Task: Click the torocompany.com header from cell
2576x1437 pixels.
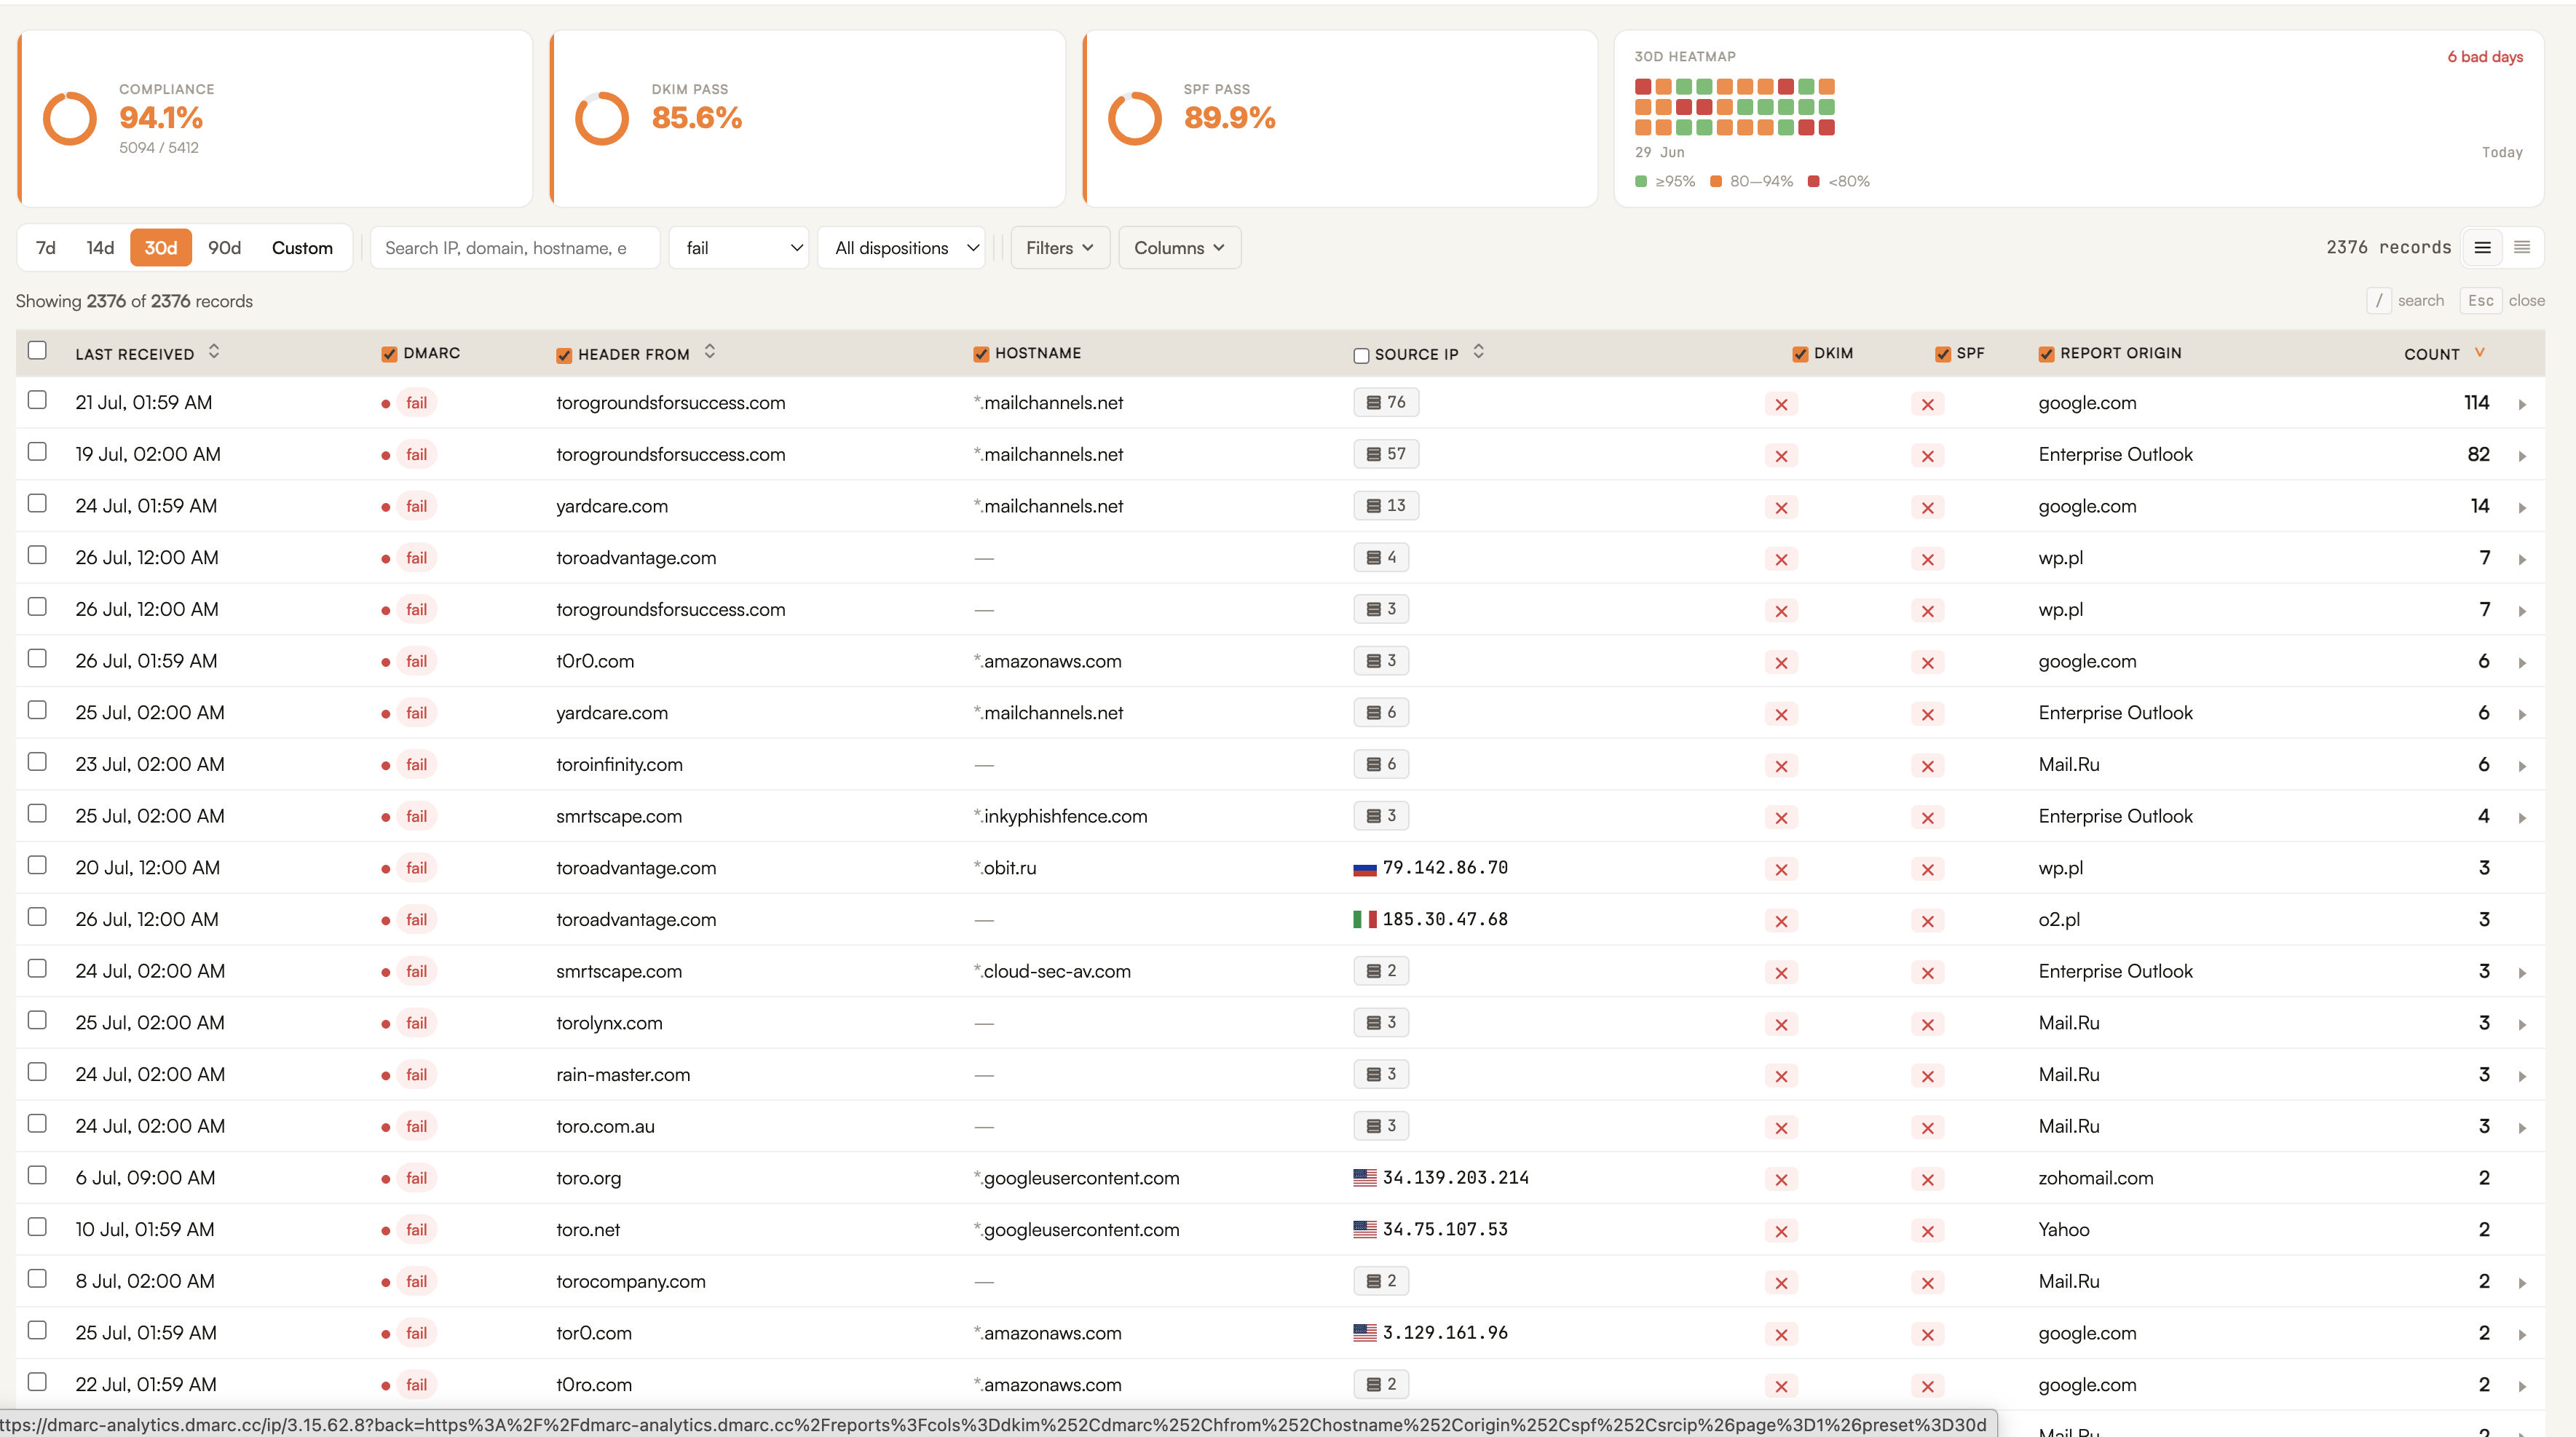Action: pyautogui.click(x=631, y=1281)
